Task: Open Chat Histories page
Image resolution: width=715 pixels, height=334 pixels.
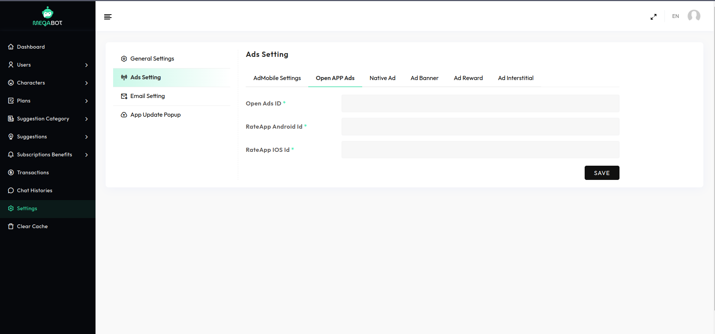Action: click(x=48, y=190)
